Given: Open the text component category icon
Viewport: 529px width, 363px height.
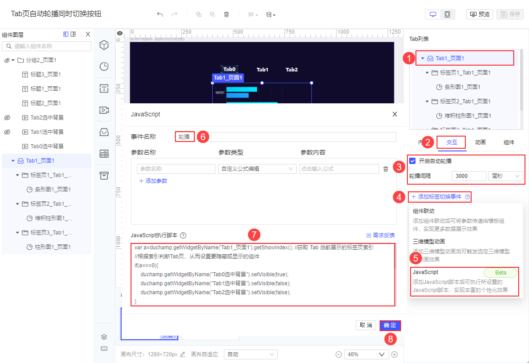Looking at the screenshot, I should click(104, 89).
